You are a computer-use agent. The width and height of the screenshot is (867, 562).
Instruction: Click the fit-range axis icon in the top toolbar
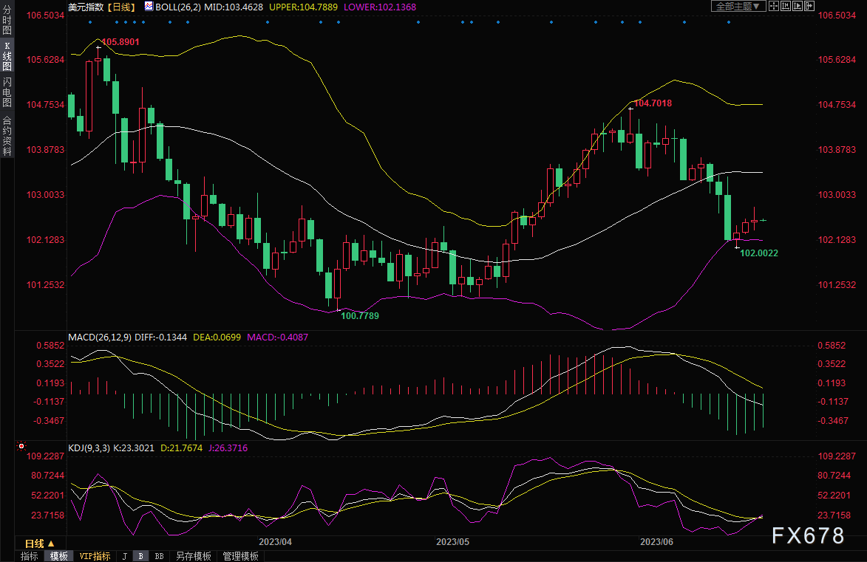tap(786, 6)
